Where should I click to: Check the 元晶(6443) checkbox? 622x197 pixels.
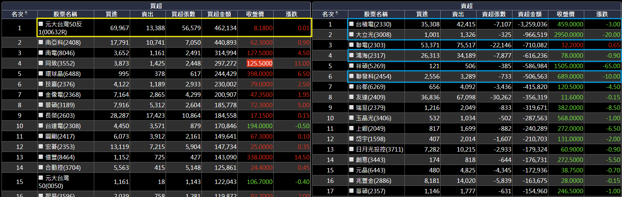(351, 170)
